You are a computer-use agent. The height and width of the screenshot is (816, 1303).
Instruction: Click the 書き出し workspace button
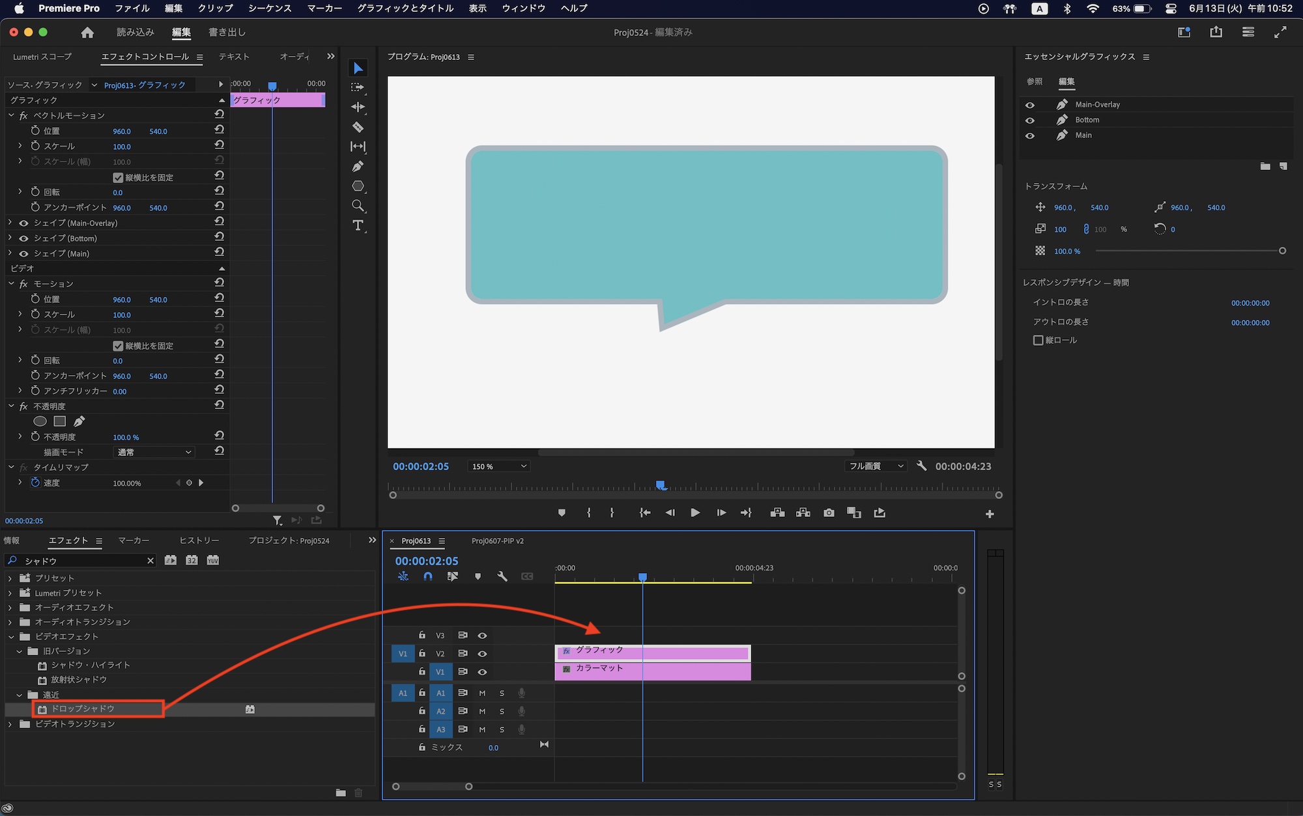[227, 32]
